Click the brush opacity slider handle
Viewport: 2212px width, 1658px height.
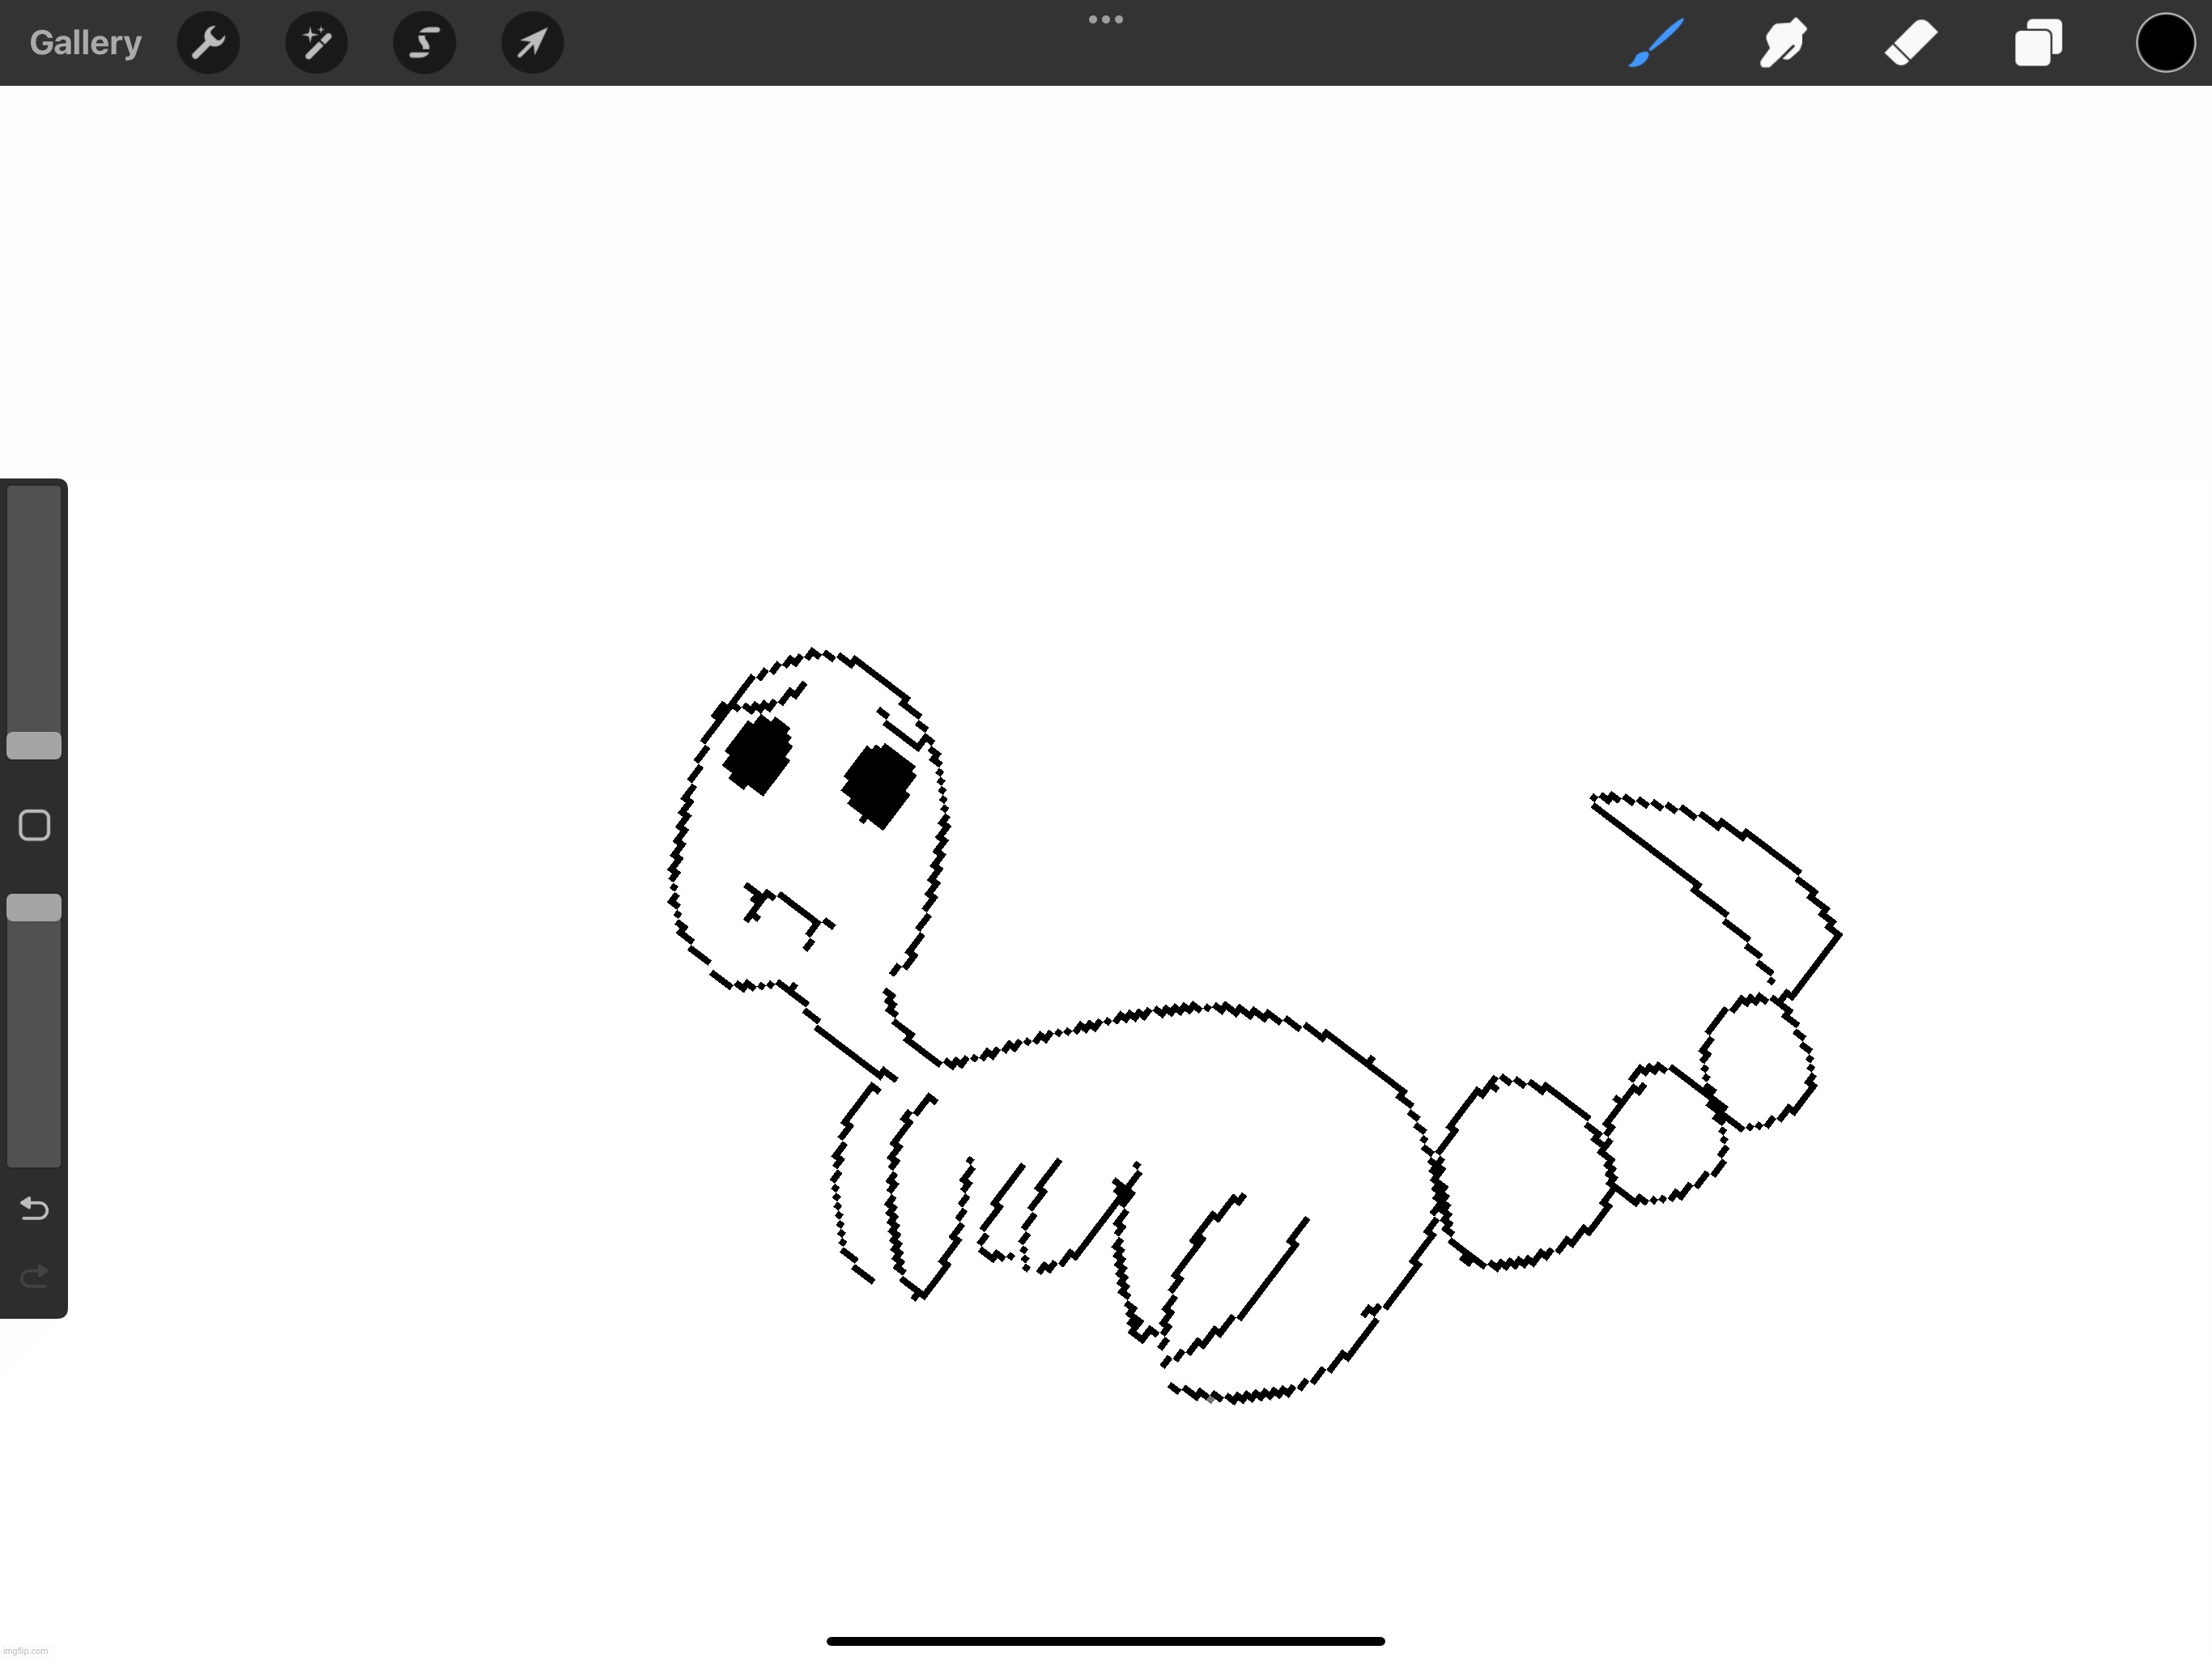[34, 908]
